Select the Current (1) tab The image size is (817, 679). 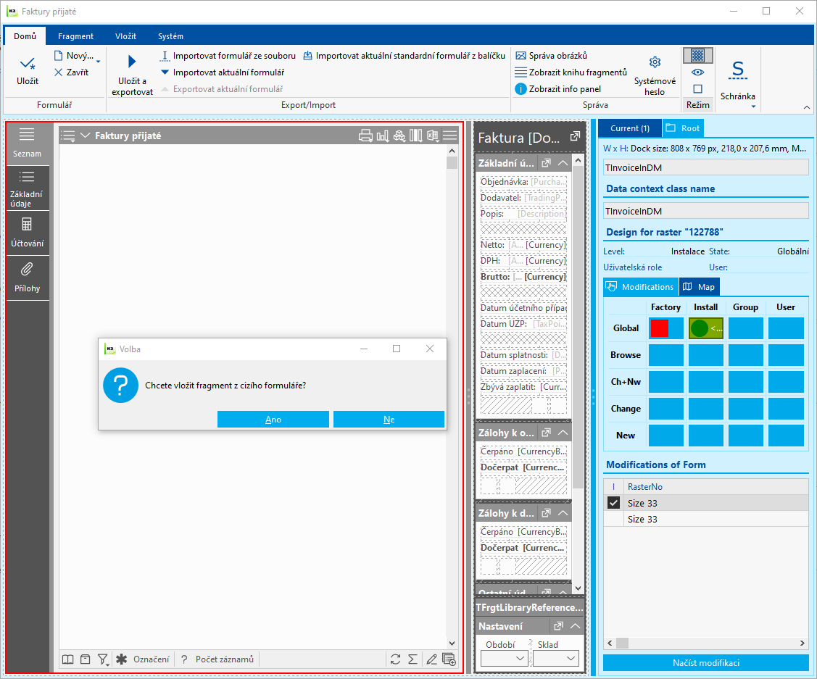[629, 128]
